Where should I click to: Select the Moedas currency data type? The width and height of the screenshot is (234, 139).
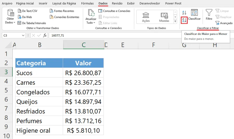[x=164, y=17]
